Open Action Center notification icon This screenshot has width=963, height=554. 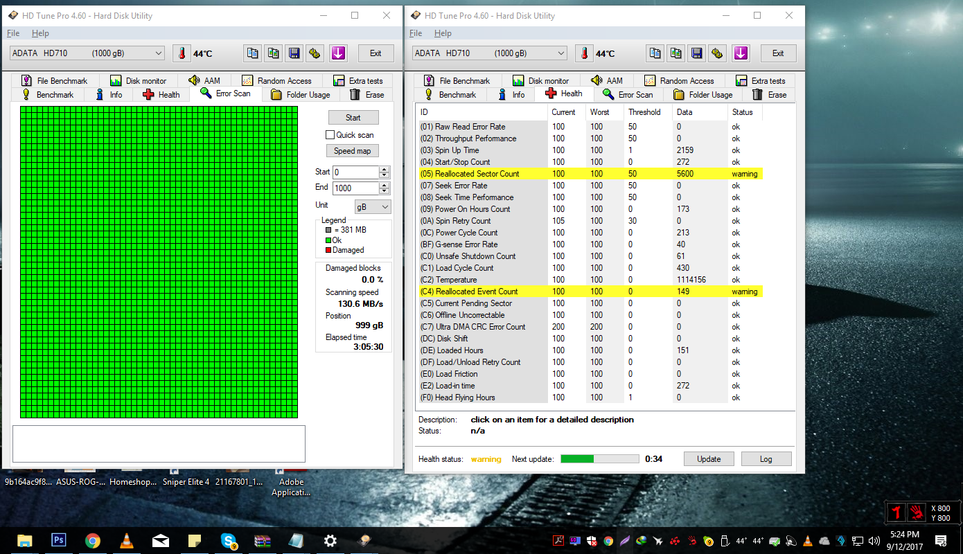pyautogui.click(x=942, y=540)
